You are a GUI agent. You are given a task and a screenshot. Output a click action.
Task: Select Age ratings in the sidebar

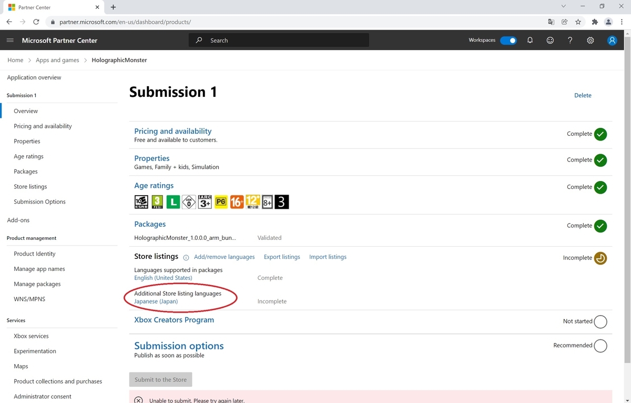tap(28, 156)
